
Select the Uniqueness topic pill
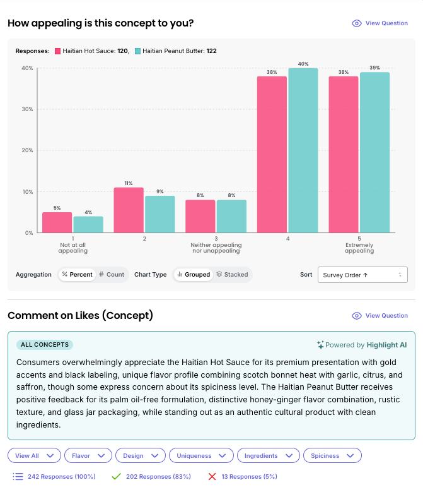coord(201,455)
